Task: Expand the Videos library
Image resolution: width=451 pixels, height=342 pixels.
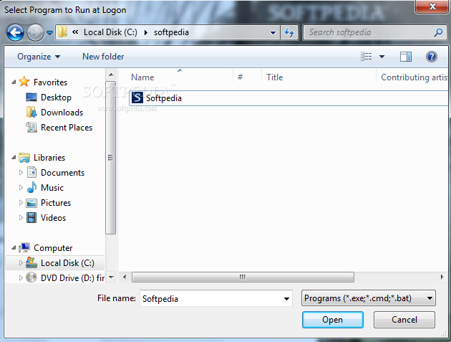Action: click(x=21, y=217)
